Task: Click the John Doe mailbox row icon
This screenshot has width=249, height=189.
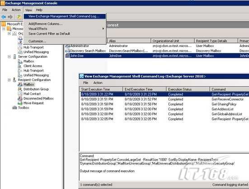Action: pyautogui.click(x=67, y=56)
